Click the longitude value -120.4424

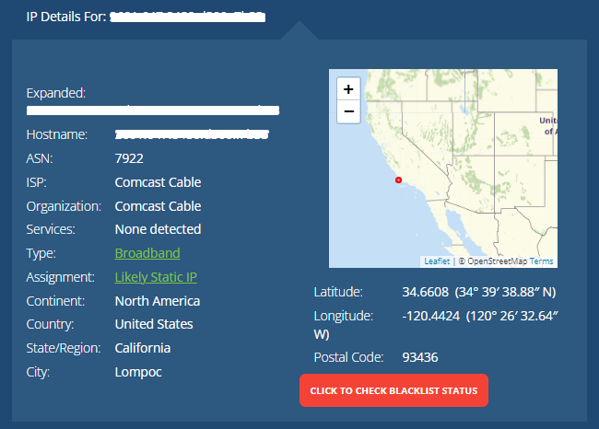(431, 316)
